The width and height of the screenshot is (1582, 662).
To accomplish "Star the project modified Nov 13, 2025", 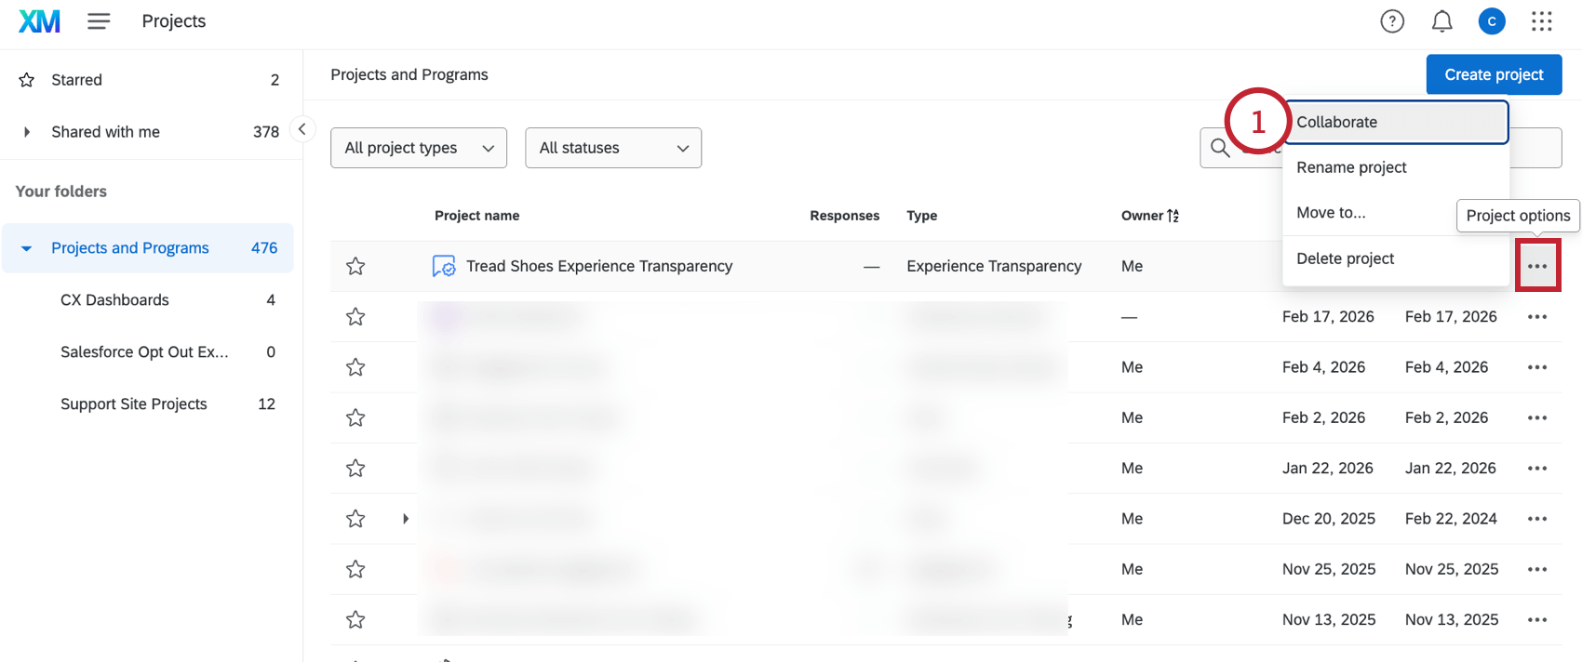I will [x=355, y=620].
